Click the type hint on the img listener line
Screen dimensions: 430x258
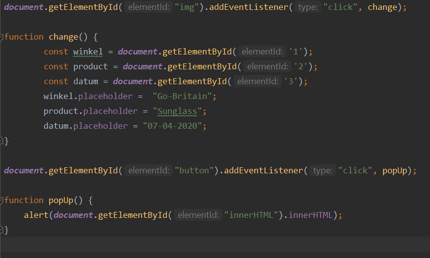click(308, 7)
